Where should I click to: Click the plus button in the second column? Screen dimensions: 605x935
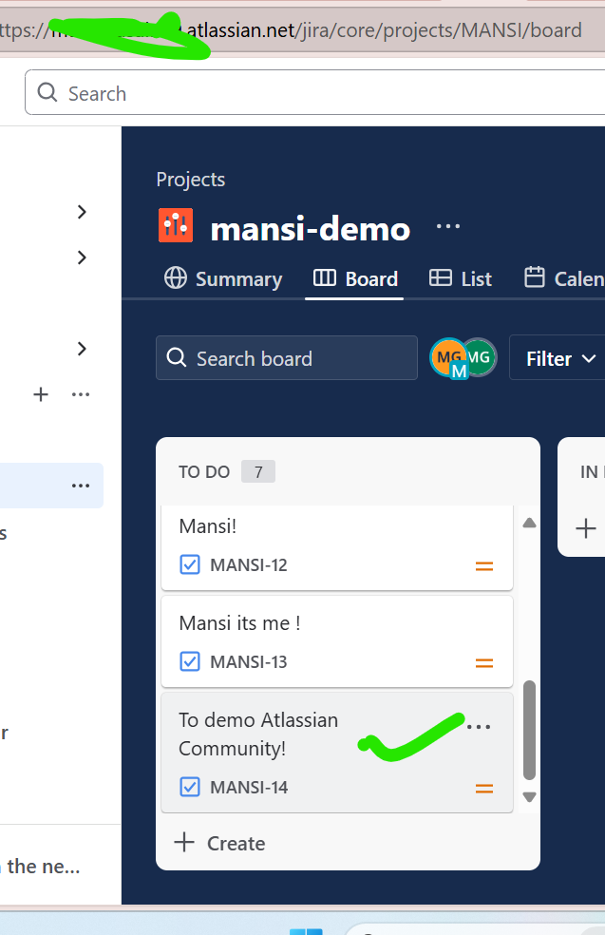click(585, 528)
